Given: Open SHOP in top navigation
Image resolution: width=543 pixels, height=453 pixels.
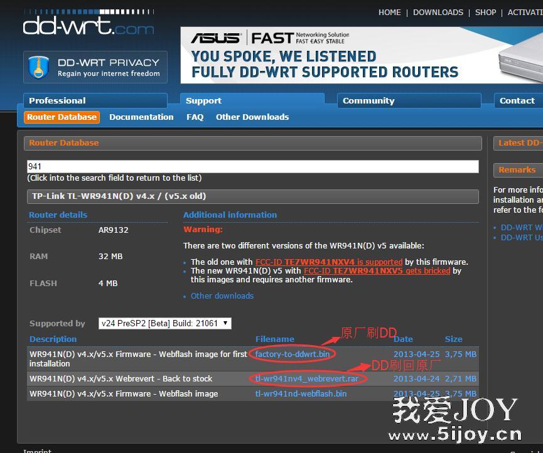Looking at the screenshot, I should pos(485,13).
